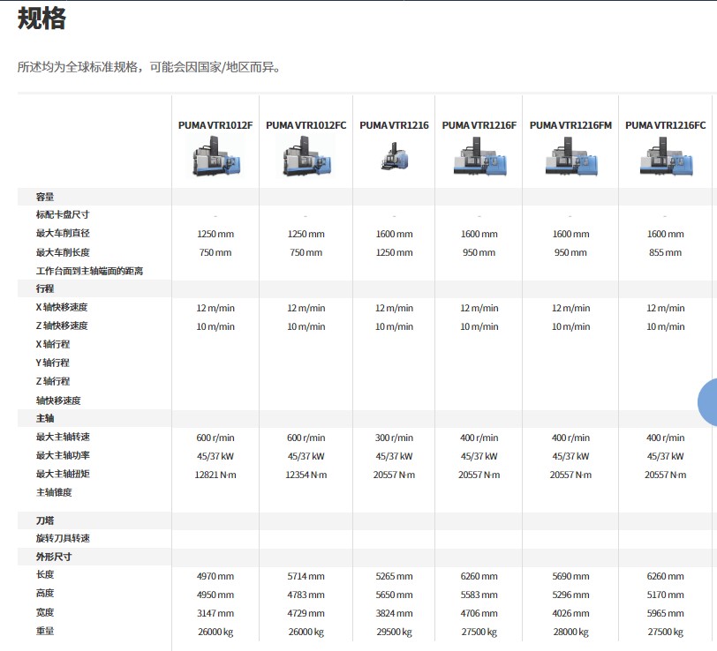The image size is (717, 651).
Task: Click the 重量 row label
Action: [45, 632]
